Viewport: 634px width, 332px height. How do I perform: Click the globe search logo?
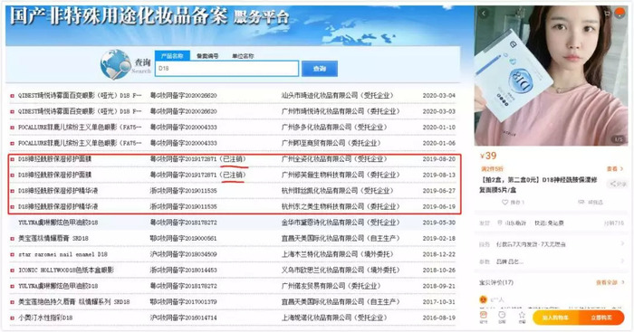click(x=116, y=64)
